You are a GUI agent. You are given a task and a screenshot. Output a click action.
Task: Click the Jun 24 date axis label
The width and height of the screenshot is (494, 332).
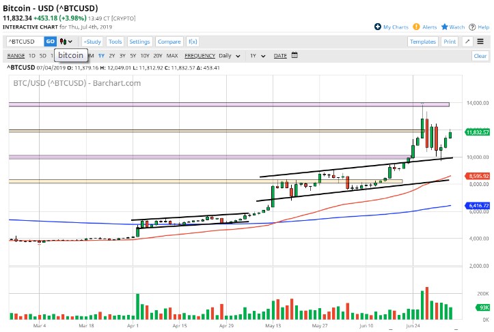click(413, 326)
